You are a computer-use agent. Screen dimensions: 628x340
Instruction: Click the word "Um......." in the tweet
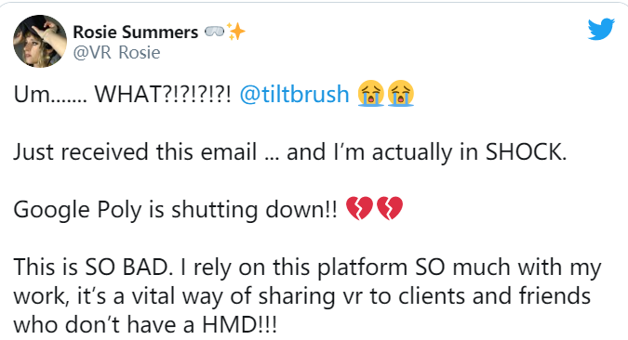(50, 95)
